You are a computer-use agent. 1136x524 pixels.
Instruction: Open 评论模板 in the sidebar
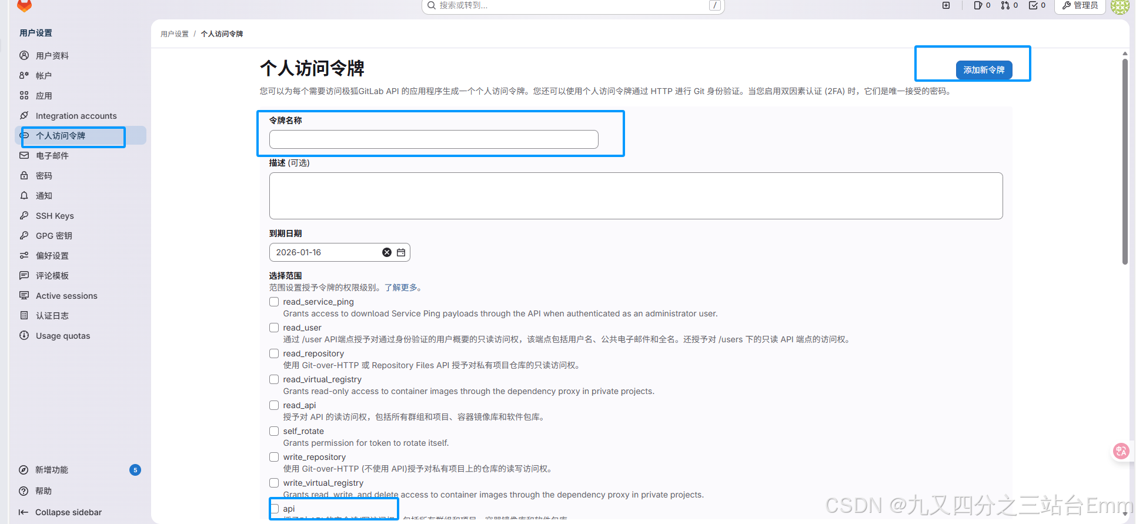(81, 276)
